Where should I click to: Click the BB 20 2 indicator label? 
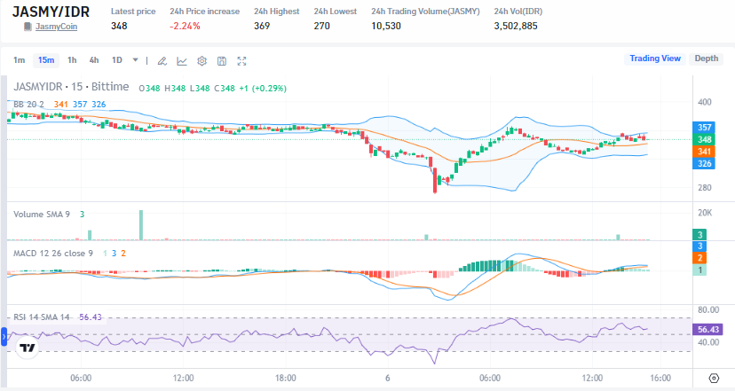click(x=28, y=105)
